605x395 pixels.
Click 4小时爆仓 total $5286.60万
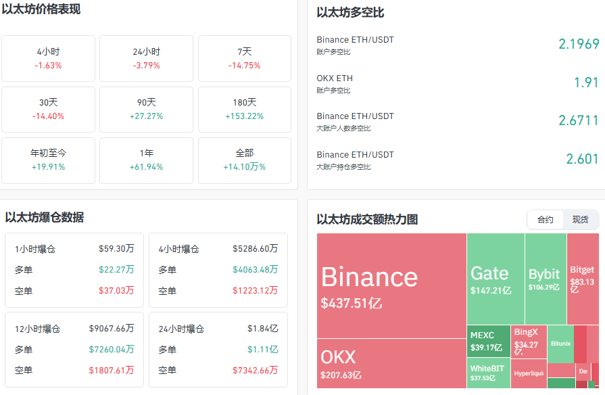point(255,249)
